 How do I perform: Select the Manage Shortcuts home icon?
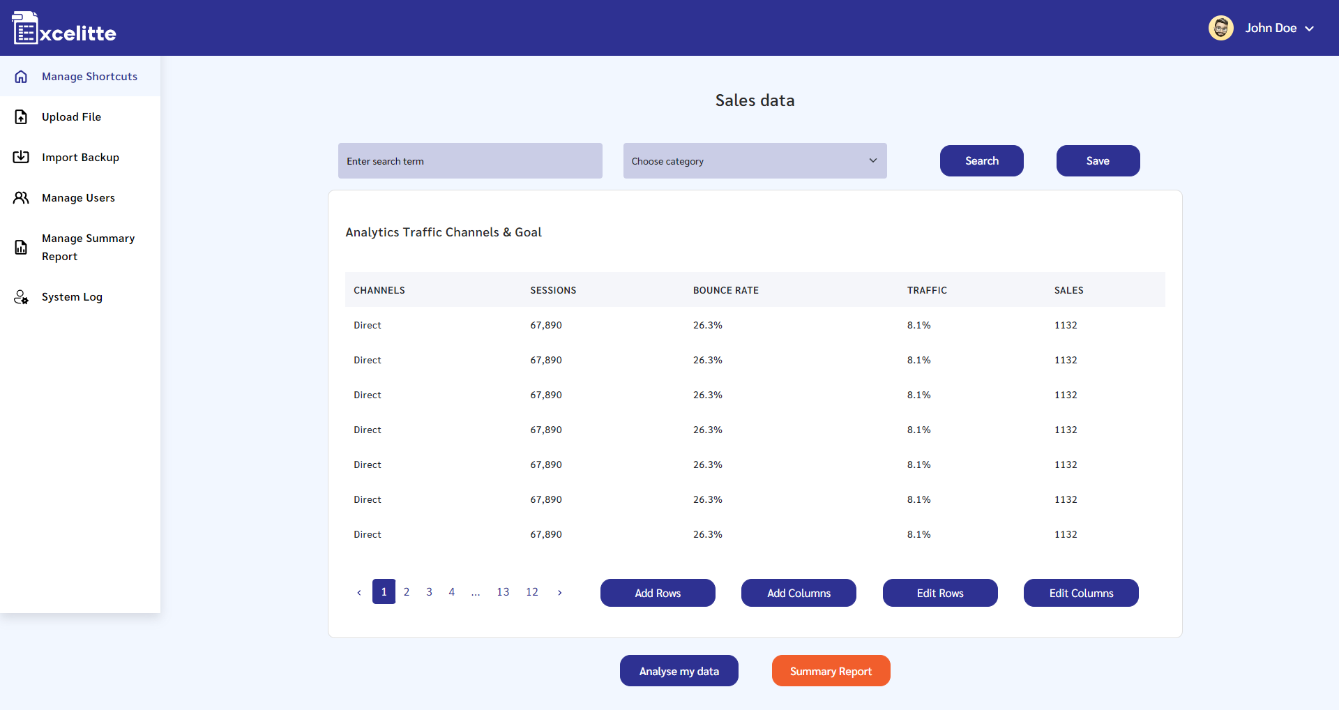click(x=21, y=77)
